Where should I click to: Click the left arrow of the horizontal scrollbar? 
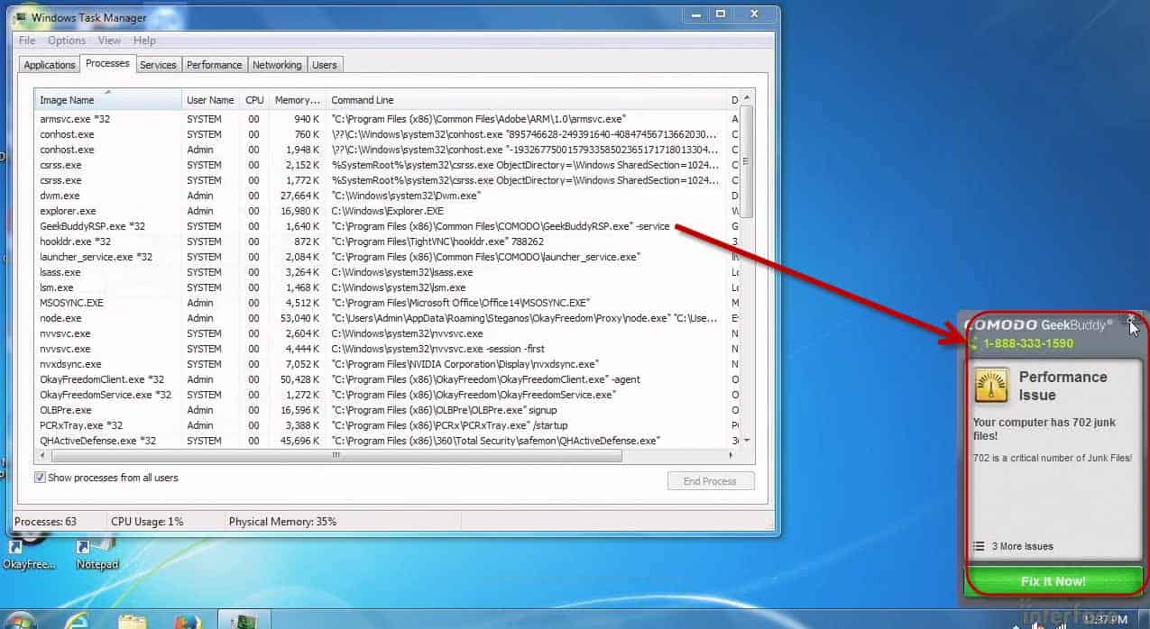[x=41, y=455]
